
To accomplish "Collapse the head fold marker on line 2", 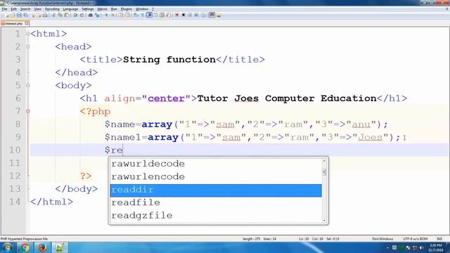I will 28,46.
